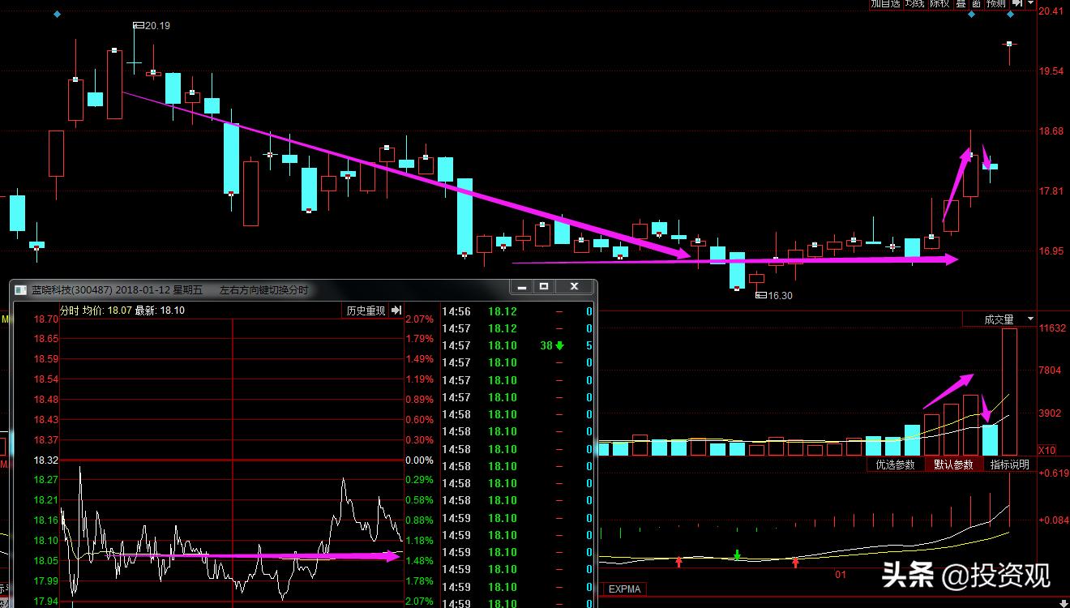Click the 加自选 add-to-watchlist button

pos(885,4)
